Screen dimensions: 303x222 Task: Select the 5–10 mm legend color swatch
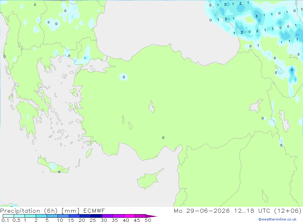click(x=52, y=216)
